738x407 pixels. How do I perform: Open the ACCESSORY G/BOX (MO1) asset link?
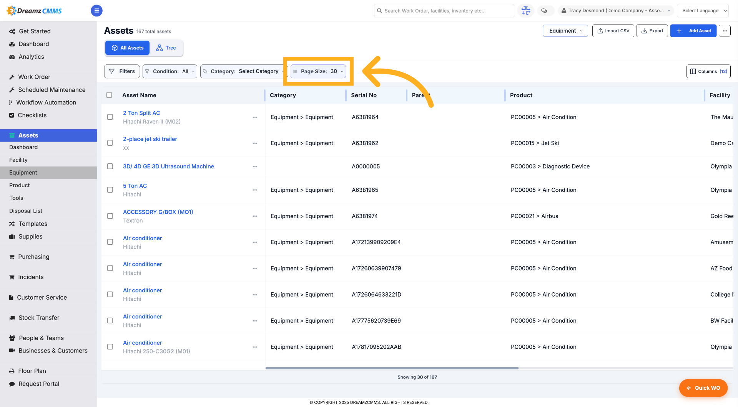(x=158, y=212)
